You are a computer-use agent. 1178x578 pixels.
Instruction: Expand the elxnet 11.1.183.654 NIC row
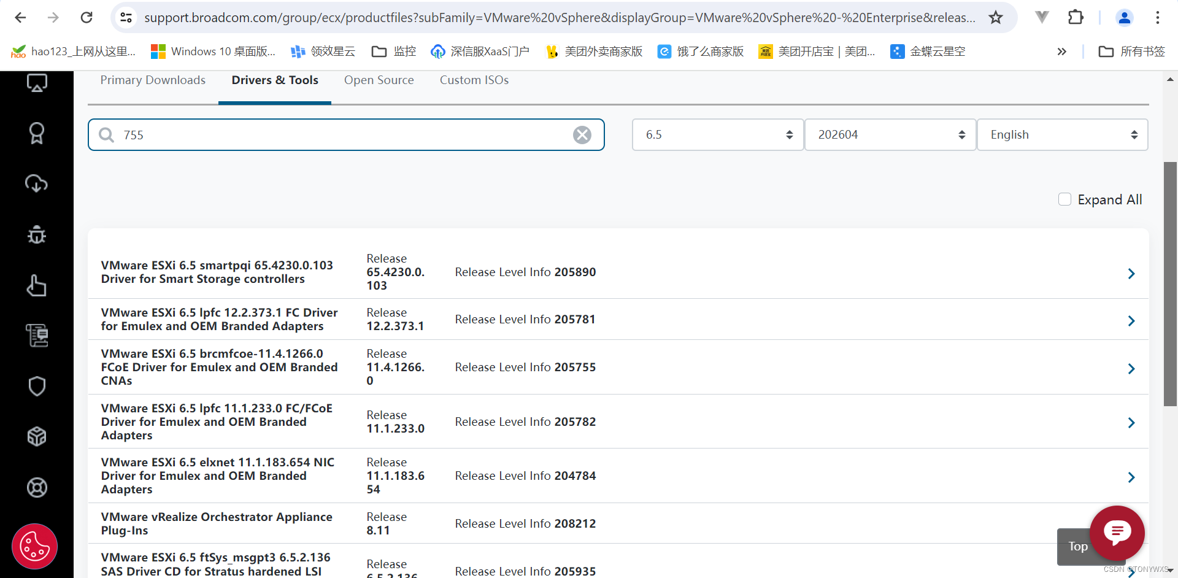point(1131,477)
